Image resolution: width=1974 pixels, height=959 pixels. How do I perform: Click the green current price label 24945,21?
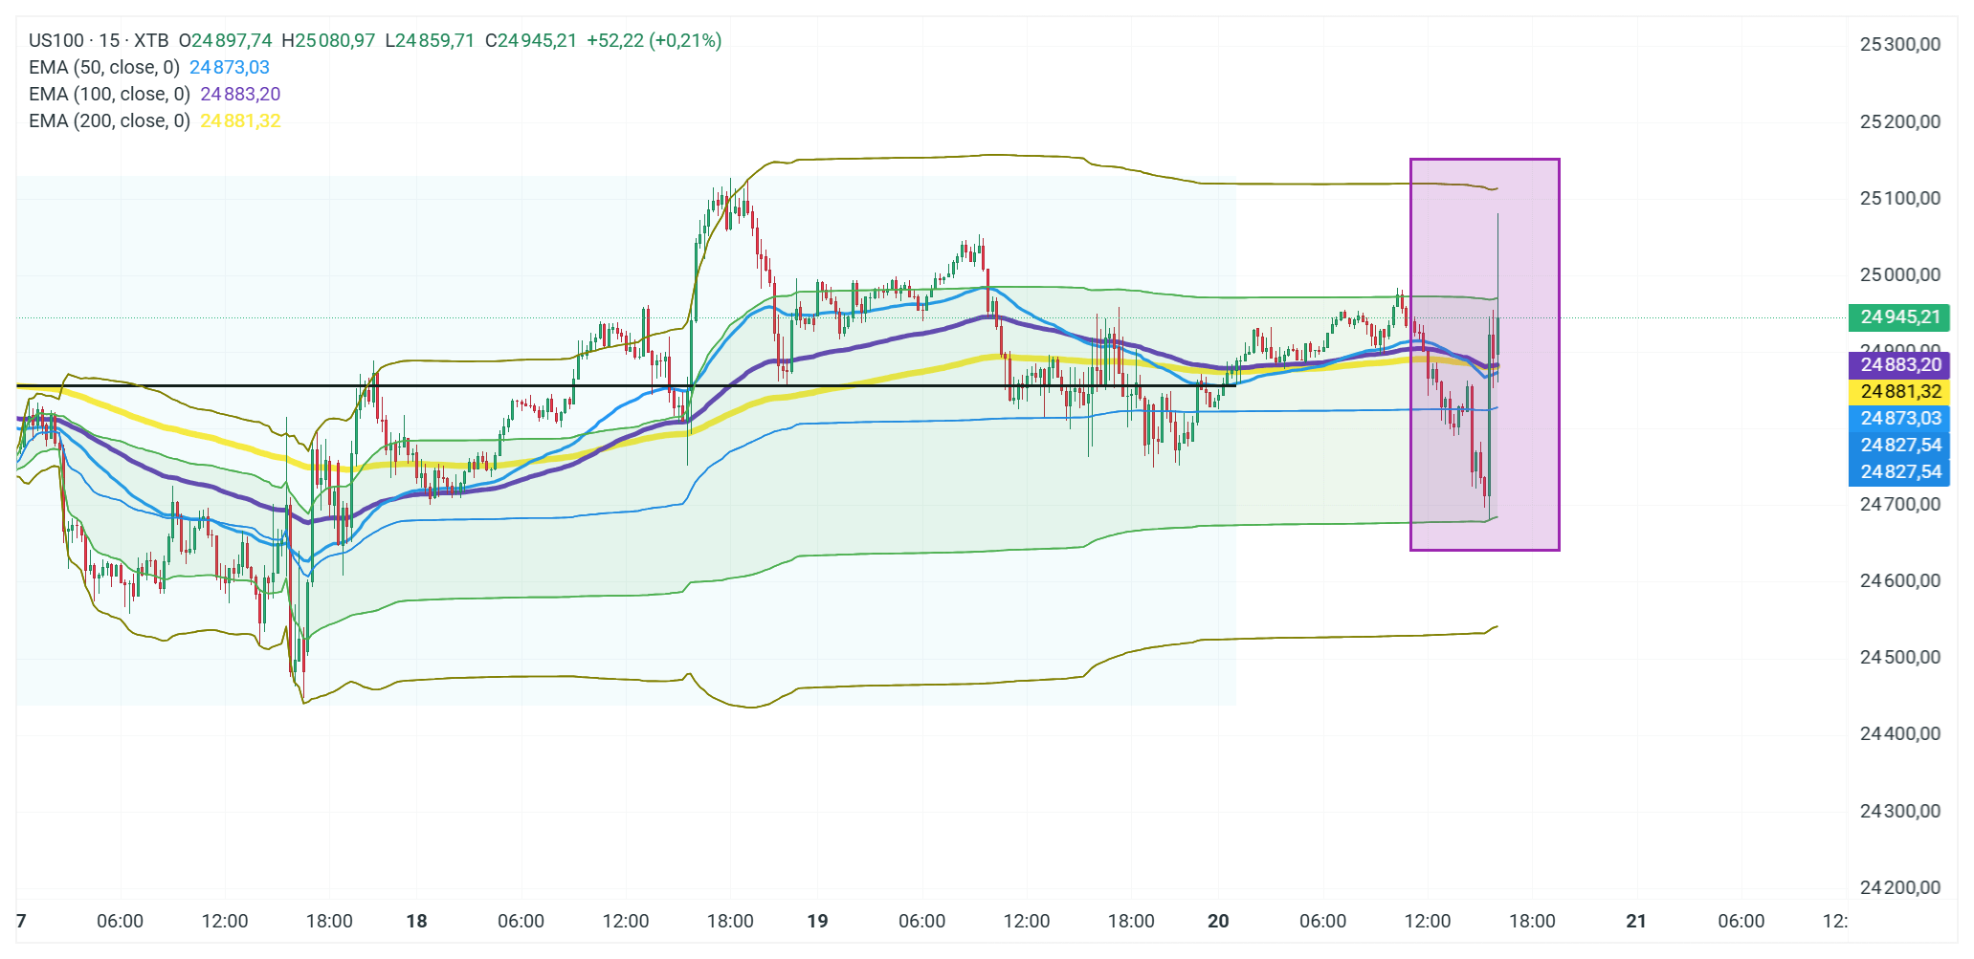point(1899,316)
